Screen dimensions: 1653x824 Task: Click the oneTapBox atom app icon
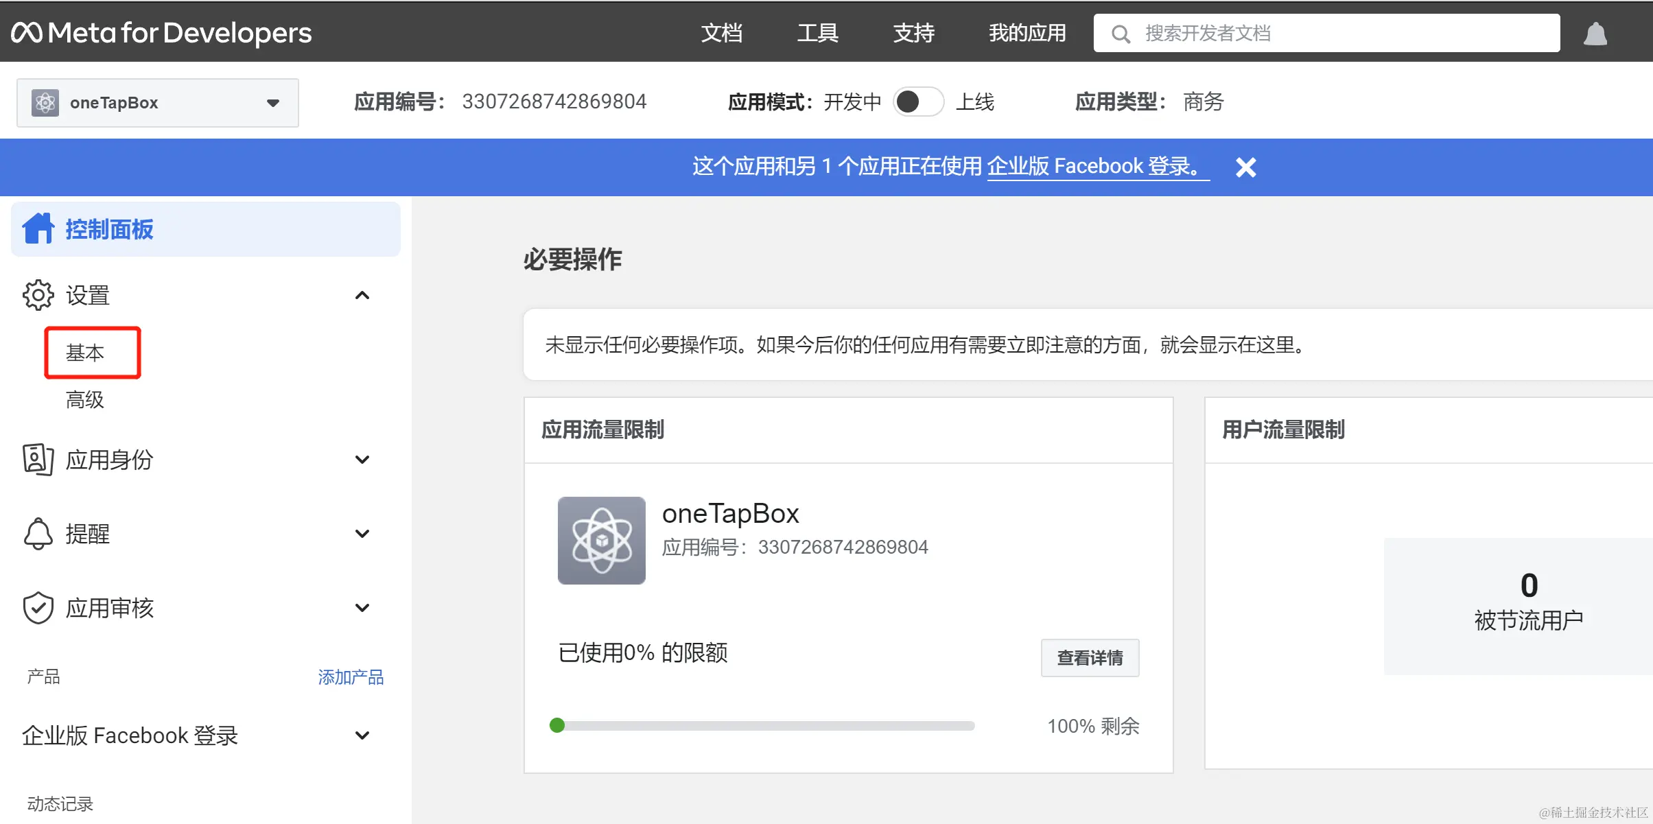(601, 541)
